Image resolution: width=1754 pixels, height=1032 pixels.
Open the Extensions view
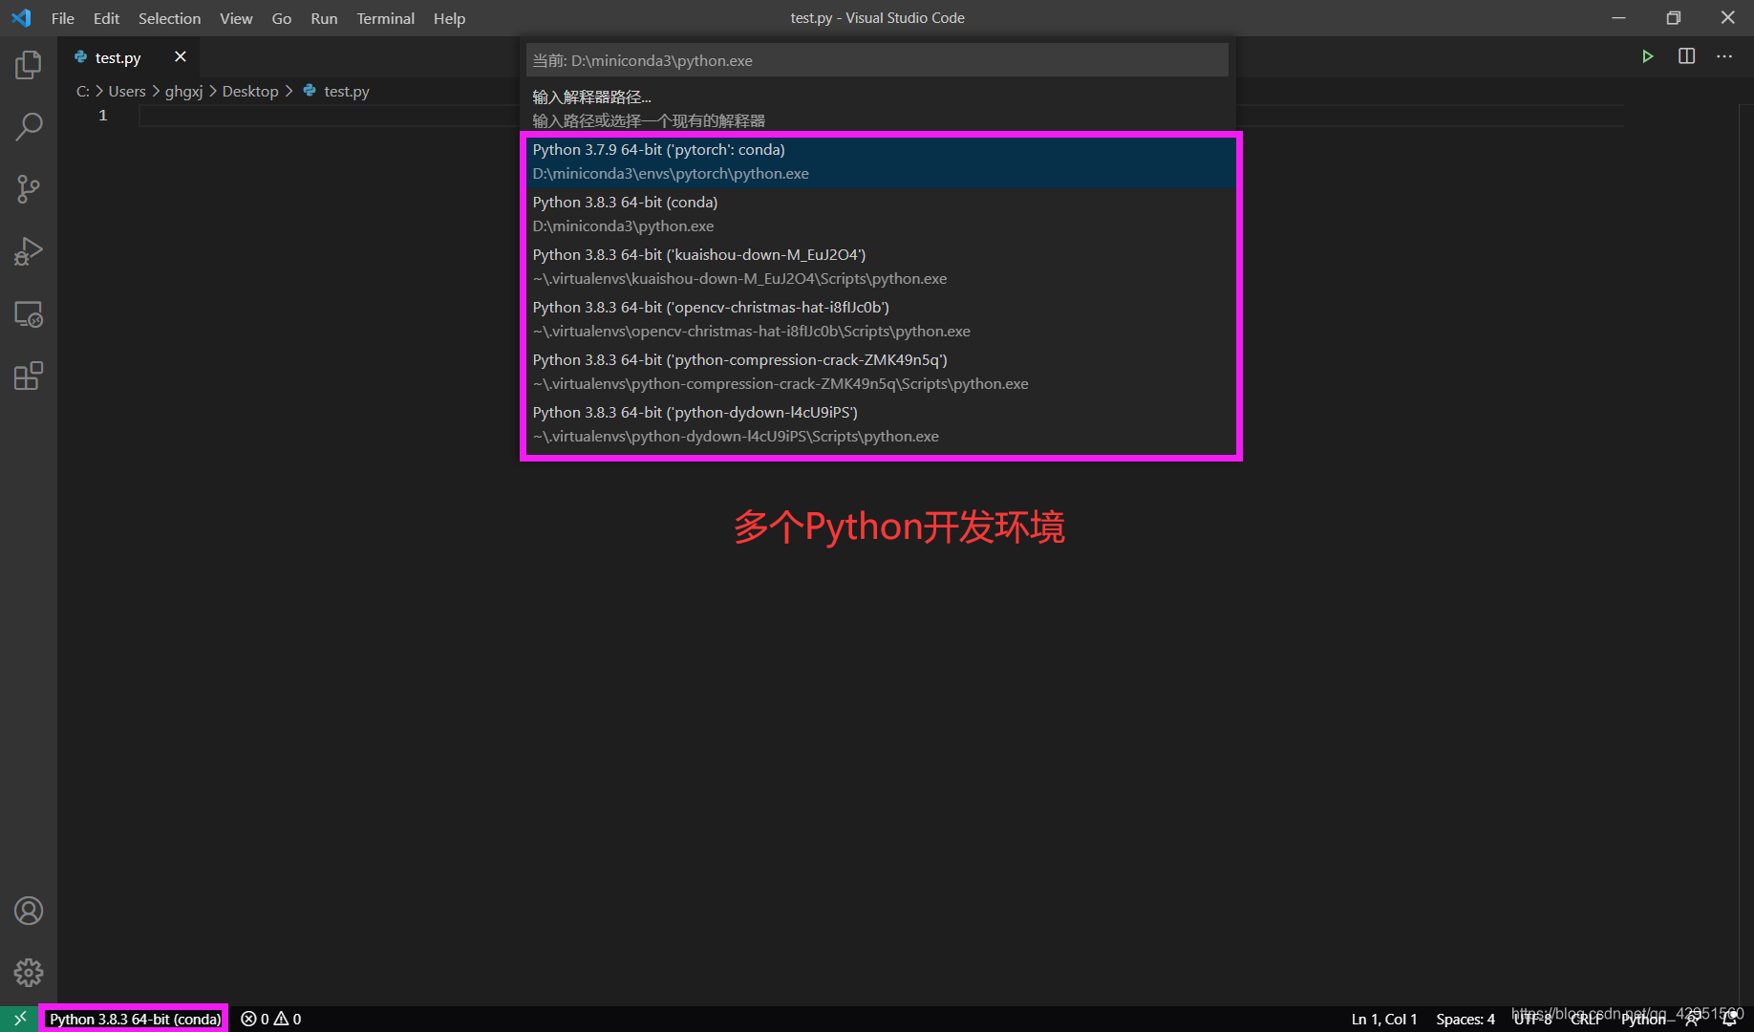29,376
